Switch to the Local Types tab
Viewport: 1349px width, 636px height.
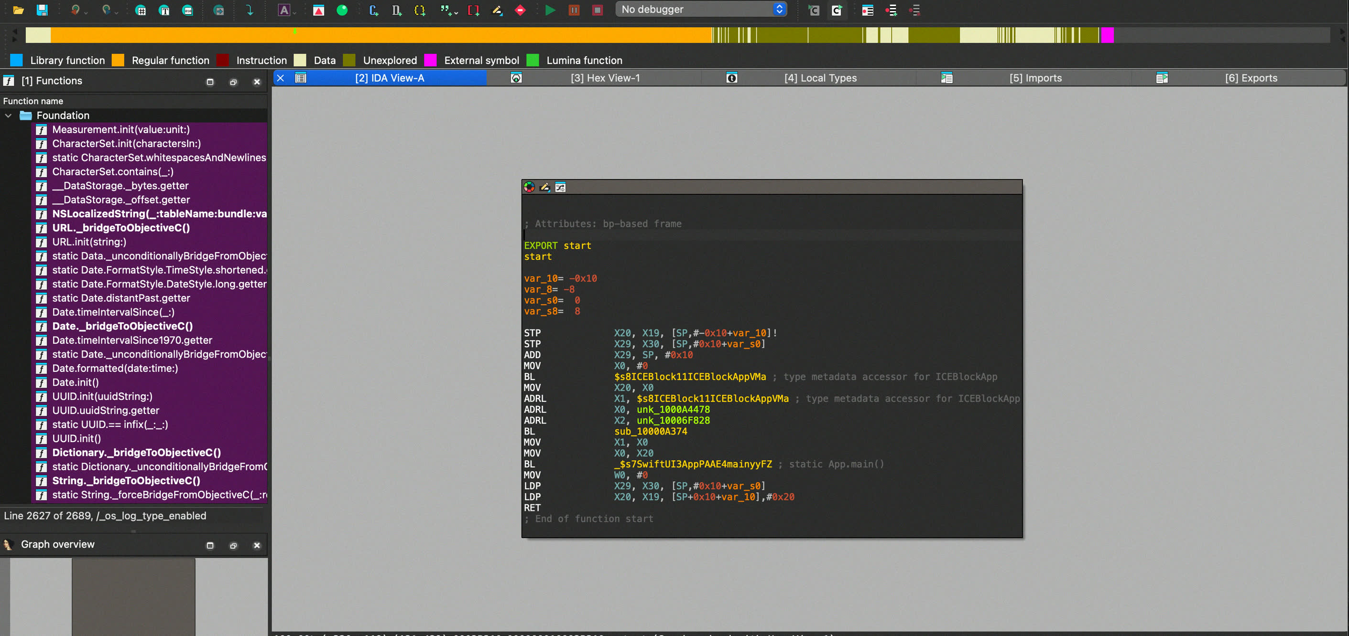(820, 78)
